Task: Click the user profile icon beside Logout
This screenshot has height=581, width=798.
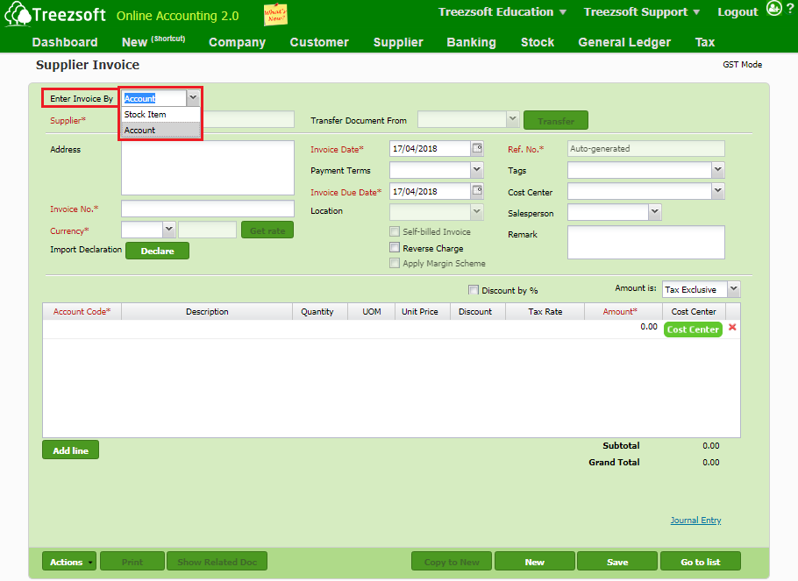Action: tap(773, 9)
